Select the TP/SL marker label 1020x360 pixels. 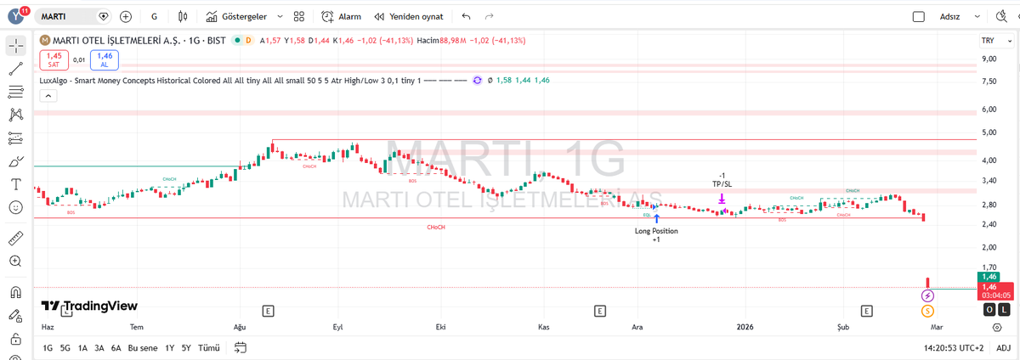pos(722,179)
